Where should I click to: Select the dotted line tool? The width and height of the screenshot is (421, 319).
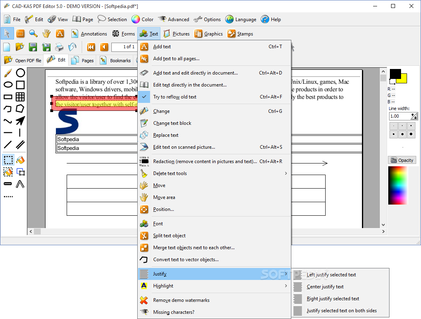tap(8, 197)
